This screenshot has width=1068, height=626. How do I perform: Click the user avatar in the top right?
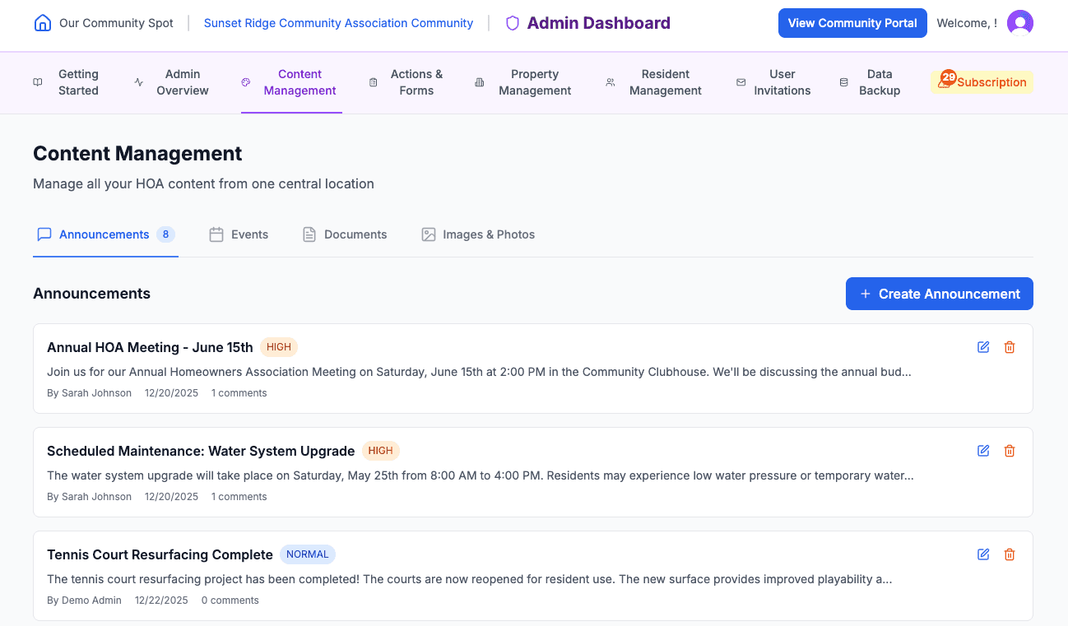point(1020,23)
